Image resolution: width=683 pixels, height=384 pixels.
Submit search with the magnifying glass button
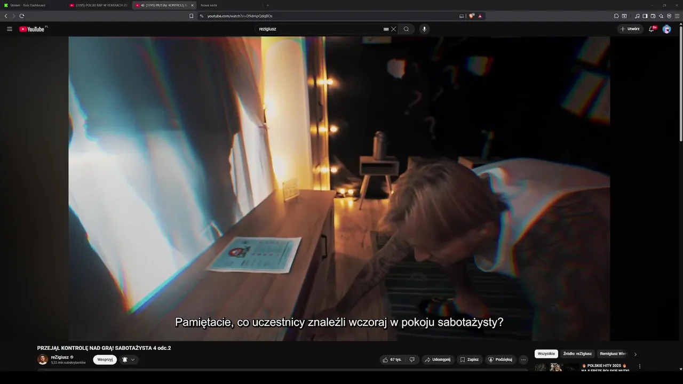[x=406, y=29]
